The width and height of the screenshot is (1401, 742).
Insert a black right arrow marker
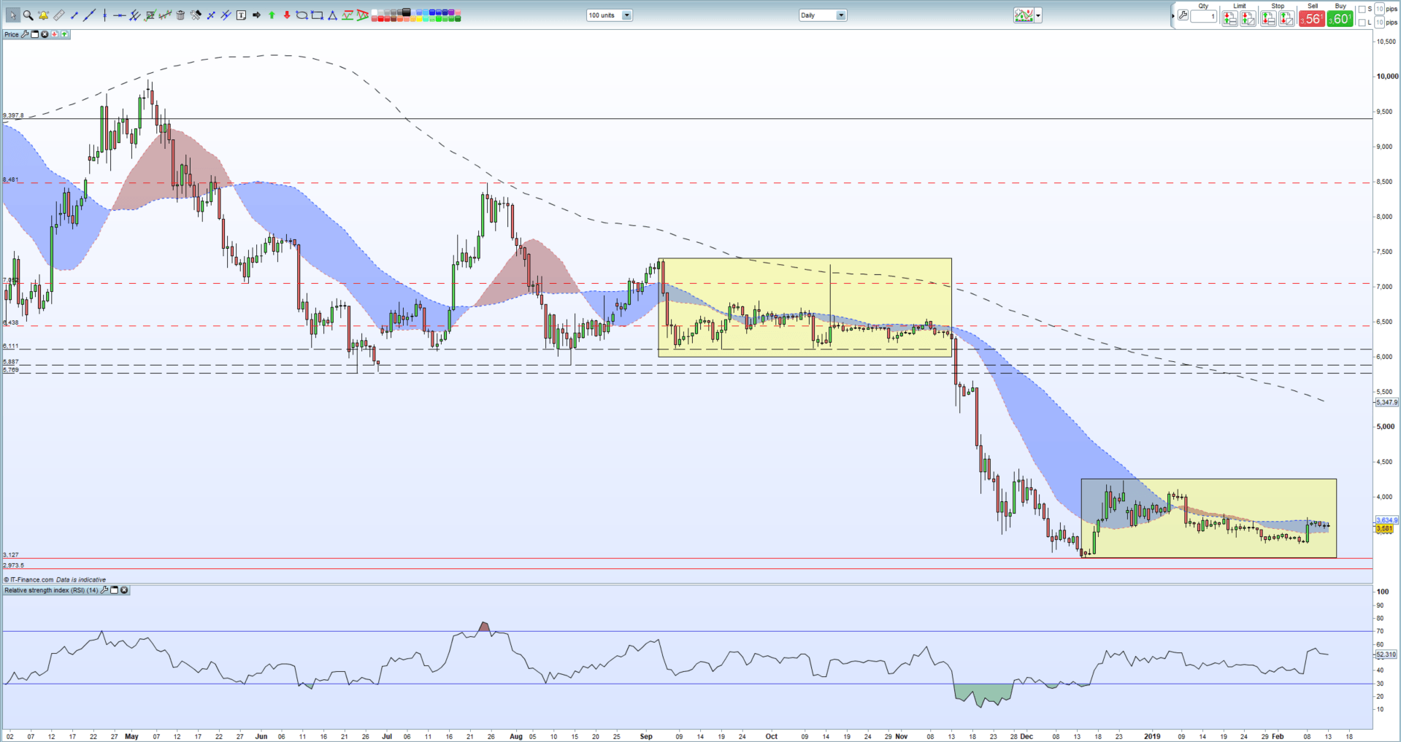click(x=256, y=15)
